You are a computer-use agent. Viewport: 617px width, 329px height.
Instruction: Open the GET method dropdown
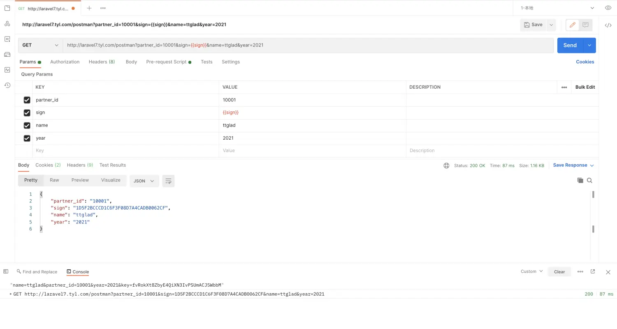tap(40, 45)
